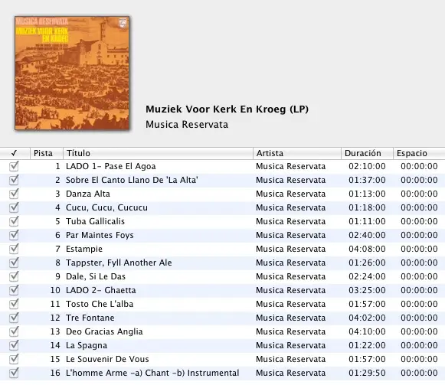Toggle checkbox for Danza Alta track
Viewport: 445px width, 385px height.
pyautogui.click(x=14, y=194)
